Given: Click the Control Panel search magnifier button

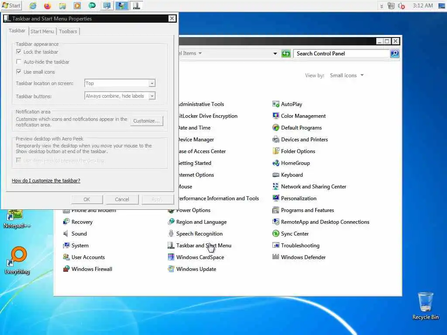Looking at the screenshot, I should 395,53.
